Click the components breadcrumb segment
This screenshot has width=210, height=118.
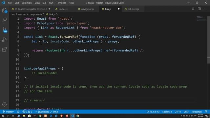pos(35,14)
